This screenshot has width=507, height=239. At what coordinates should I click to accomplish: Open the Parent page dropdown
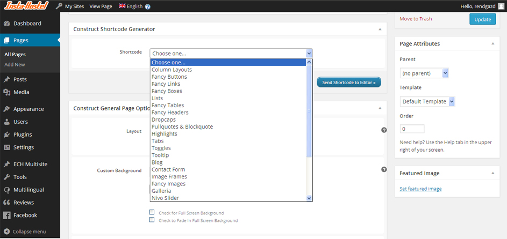pos(425,73)
